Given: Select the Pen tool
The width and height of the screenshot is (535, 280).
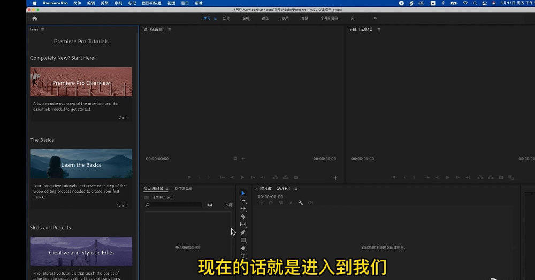Looking at the screenshot, I should click(x=243, y=232).
